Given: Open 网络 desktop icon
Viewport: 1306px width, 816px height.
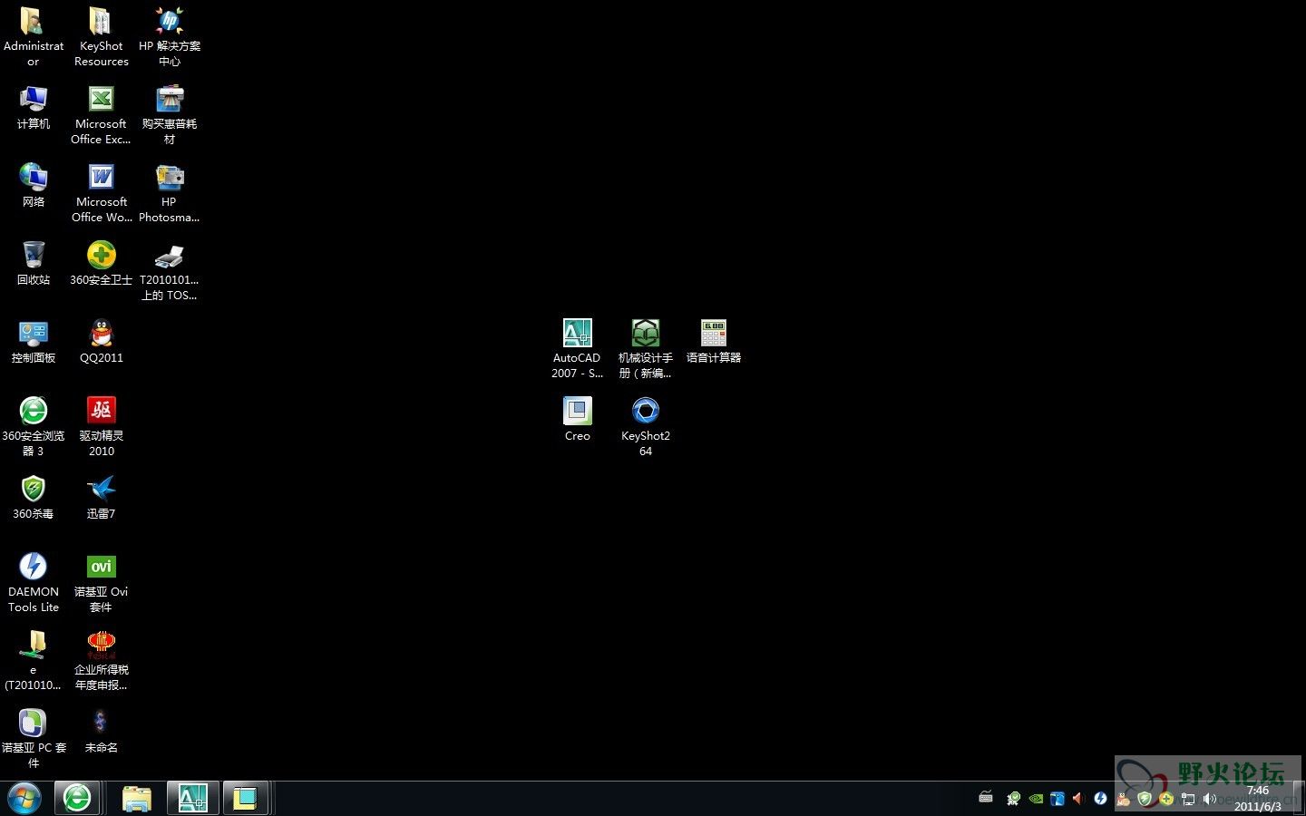Looking at the screenshot, I should click(33, 178).
